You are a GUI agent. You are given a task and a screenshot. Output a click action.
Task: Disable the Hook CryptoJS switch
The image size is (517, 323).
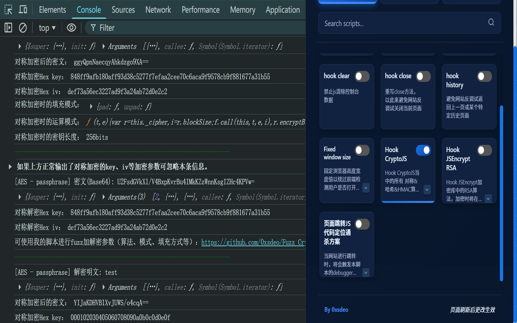pyautogui.click(x=423, y=150)
